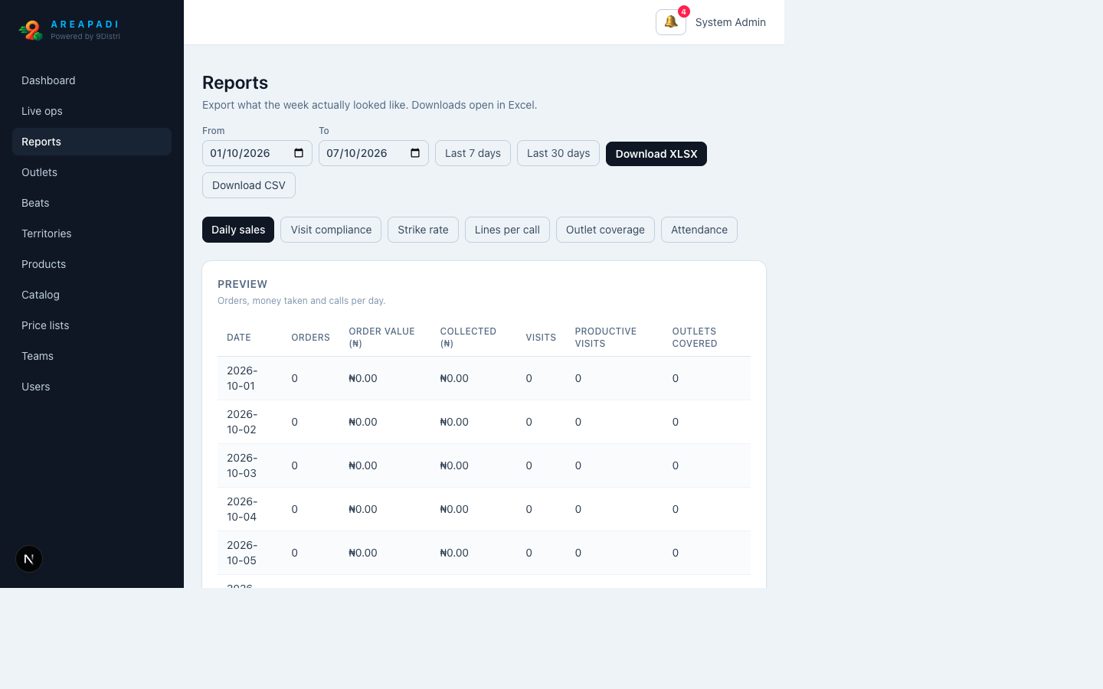
Task: Apply the Last 7 days range
Action: 473,153
